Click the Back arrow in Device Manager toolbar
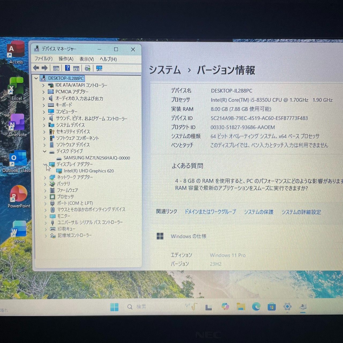 36,68
